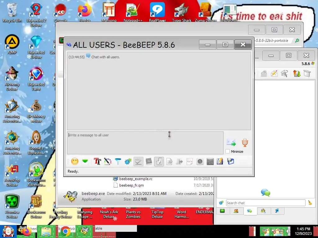Toggle the word completion dictionary icon
This screenshot has height=238, width=318.
[149, 161]
